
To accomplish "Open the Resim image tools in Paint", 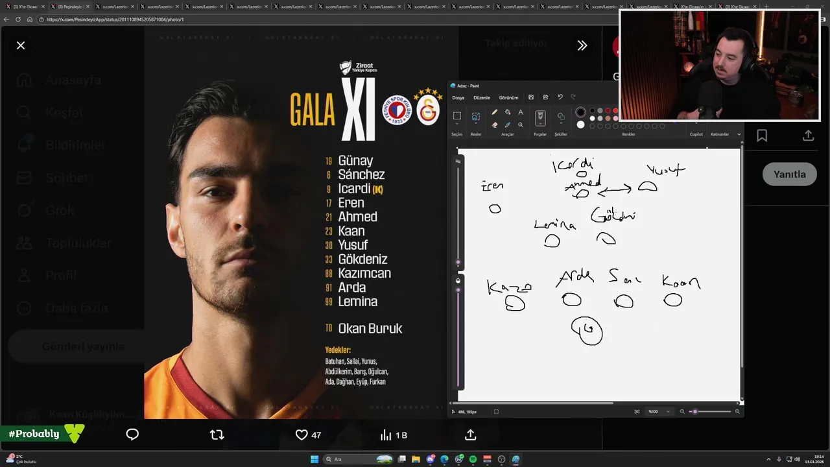I will click(476, 116).
